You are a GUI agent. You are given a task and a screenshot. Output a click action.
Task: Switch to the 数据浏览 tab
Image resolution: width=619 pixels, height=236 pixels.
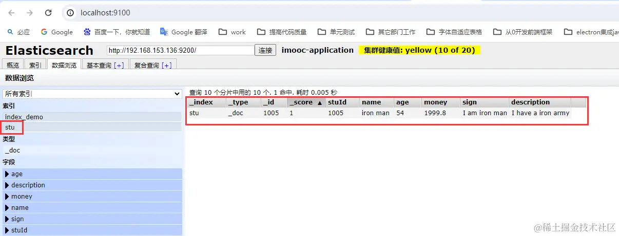tap(64, 65)
